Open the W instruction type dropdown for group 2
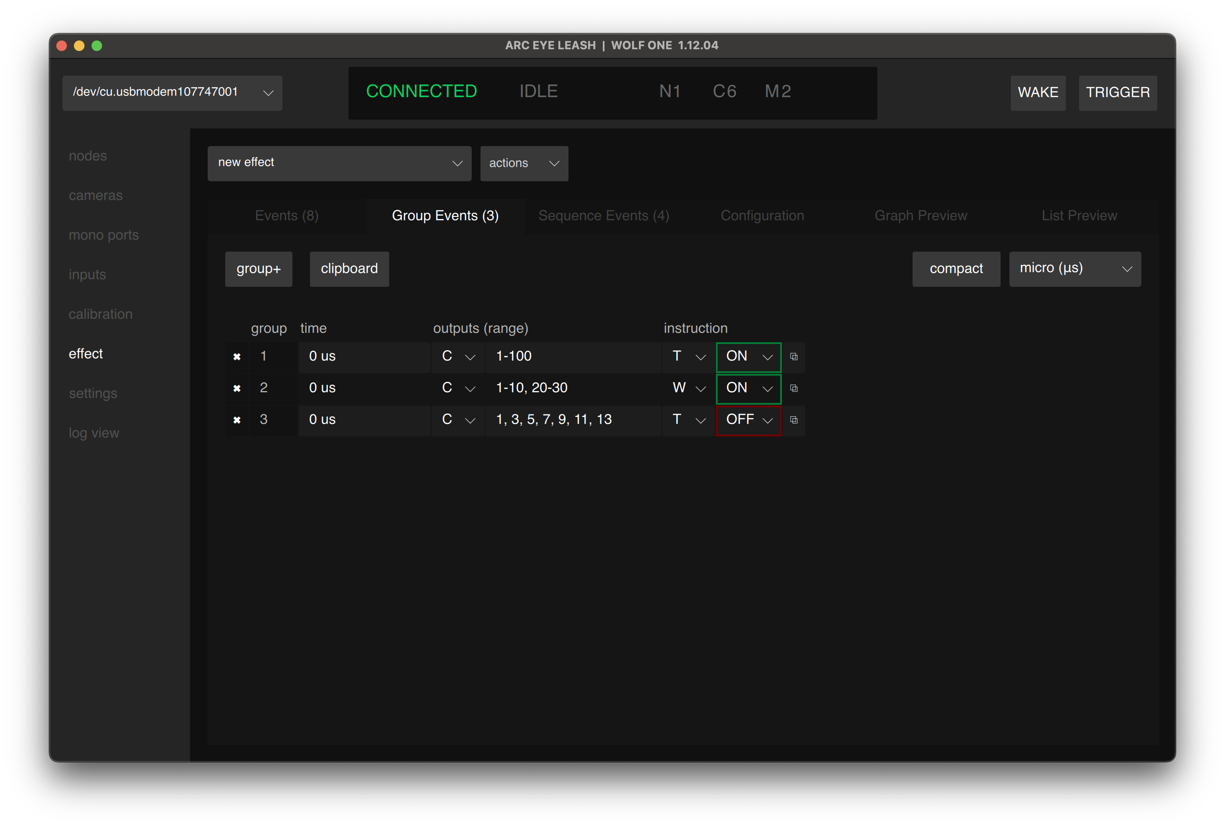 [688, 388]
